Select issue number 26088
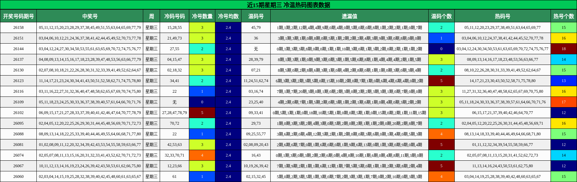577x182 pixels. pos(19,134)
